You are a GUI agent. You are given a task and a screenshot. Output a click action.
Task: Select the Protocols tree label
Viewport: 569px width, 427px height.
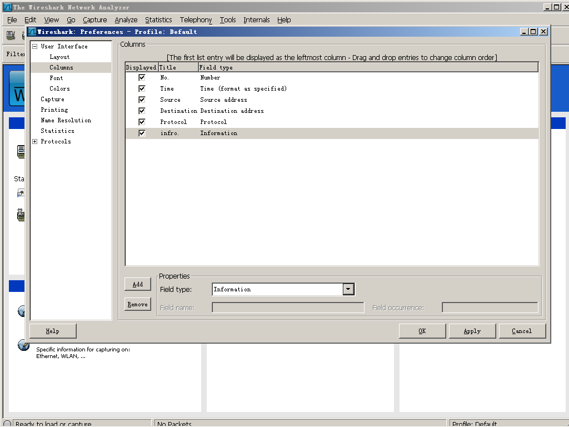[x=56, y=142]
